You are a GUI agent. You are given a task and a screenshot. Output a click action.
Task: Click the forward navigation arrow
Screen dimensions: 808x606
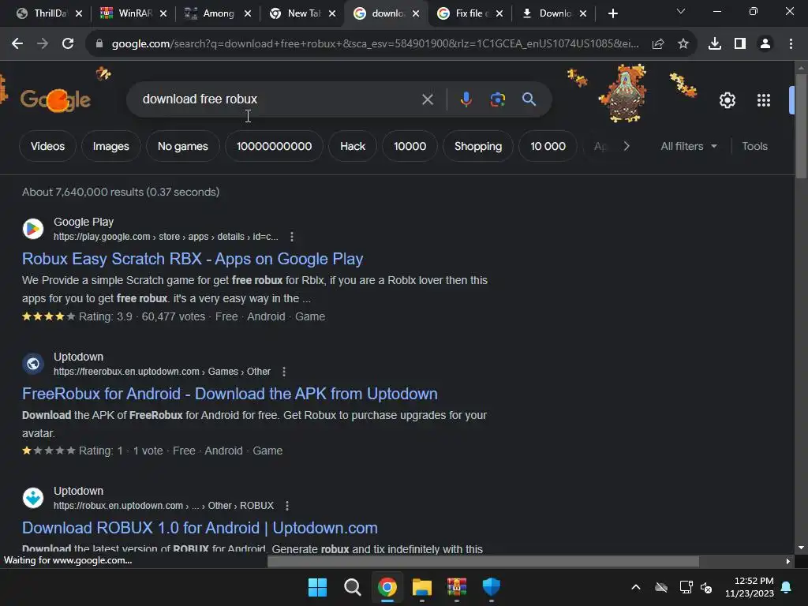[43, 44]
